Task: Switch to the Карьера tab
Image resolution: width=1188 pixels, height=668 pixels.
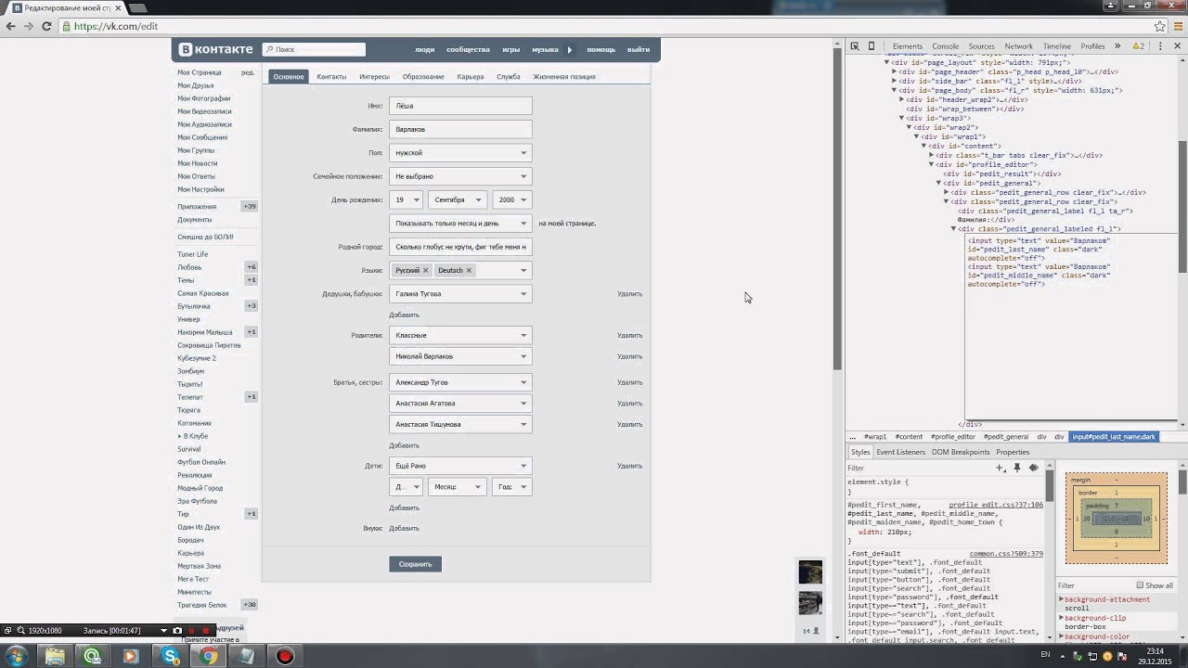Action: tap(471, 77)
